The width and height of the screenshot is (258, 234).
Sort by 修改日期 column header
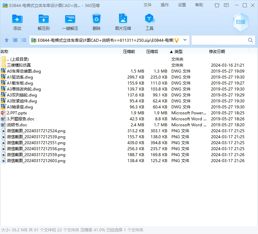[x=217, y=52]
